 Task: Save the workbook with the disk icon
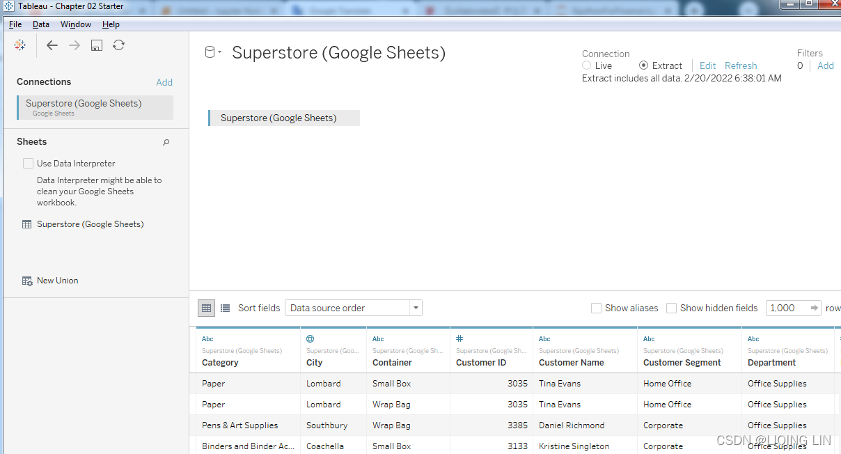(97, 45)
